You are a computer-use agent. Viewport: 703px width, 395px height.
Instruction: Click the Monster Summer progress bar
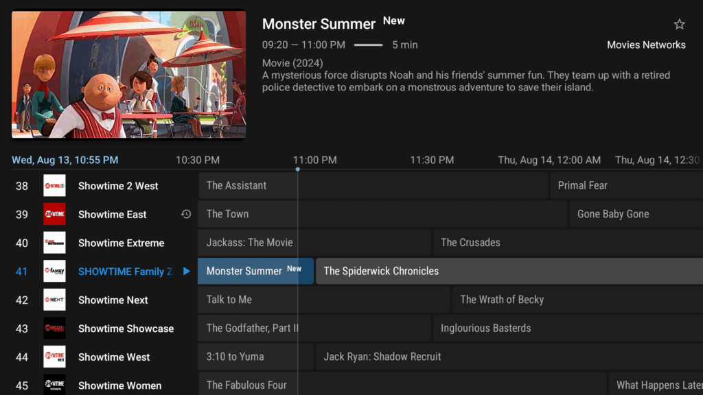coord(368,45)
